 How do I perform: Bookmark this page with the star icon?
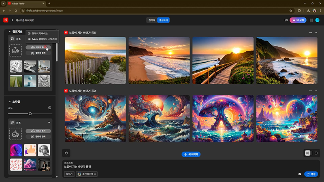(x=291, y=11)
